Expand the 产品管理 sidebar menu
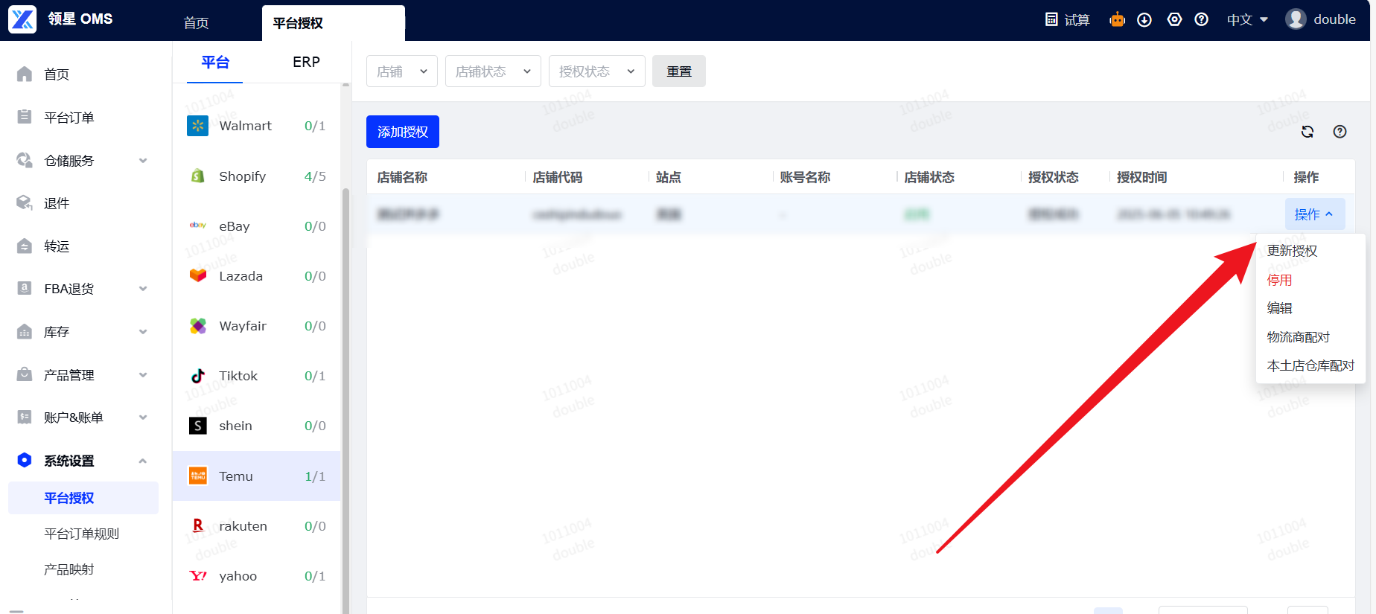Screen dimensions: 1376x614 click(x=143, y=374)
